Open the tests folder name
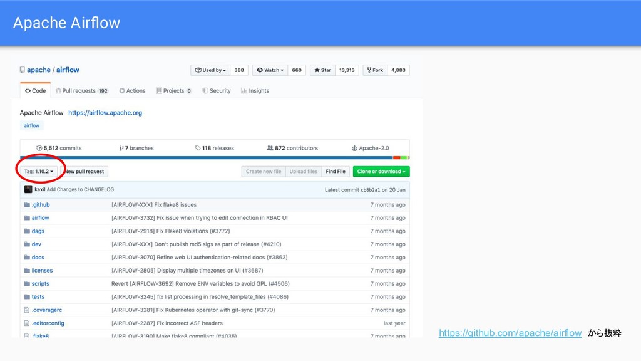 coord(38,296)
